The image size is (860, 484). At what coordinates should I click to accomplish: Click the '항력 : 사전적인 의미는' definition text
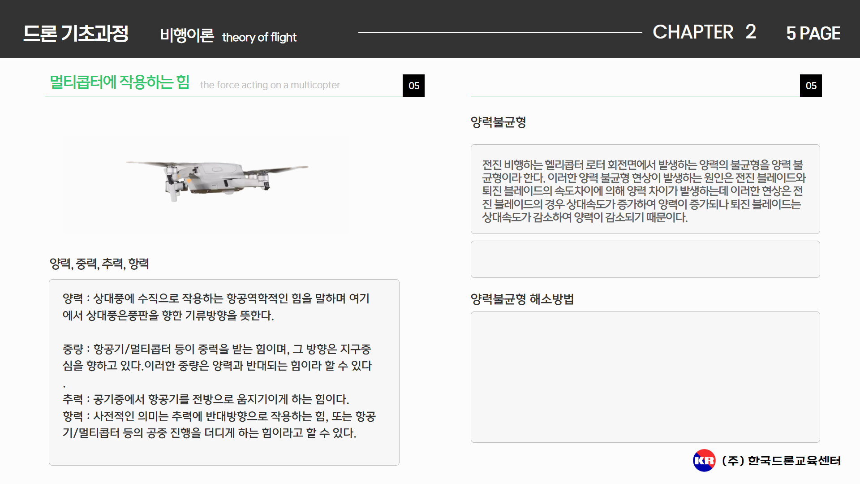219,424
